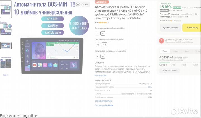201x118 pixels.
Task: Click the AutoSoul seller shop icon
Action: [x=161, y=21]
